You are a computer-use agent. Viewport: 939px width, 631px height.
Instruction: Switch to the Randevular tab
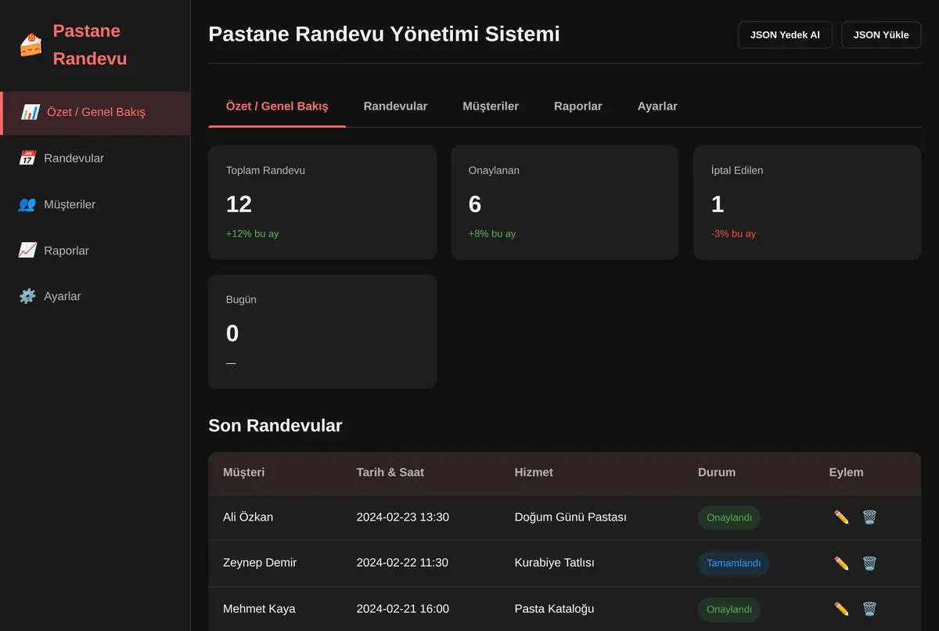[395, 106]
